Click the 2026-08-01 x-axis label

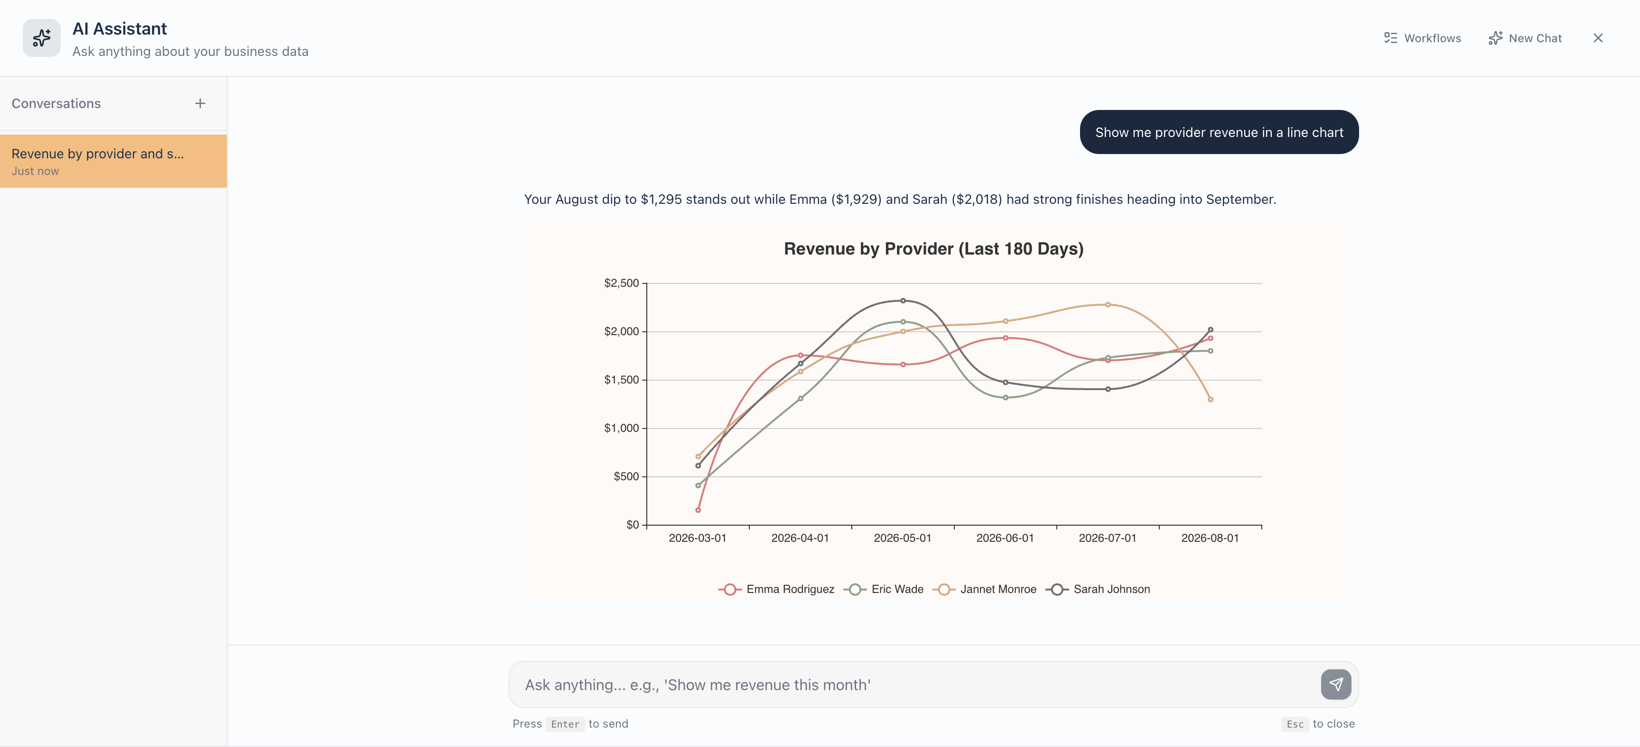(x=1210, y=538)
